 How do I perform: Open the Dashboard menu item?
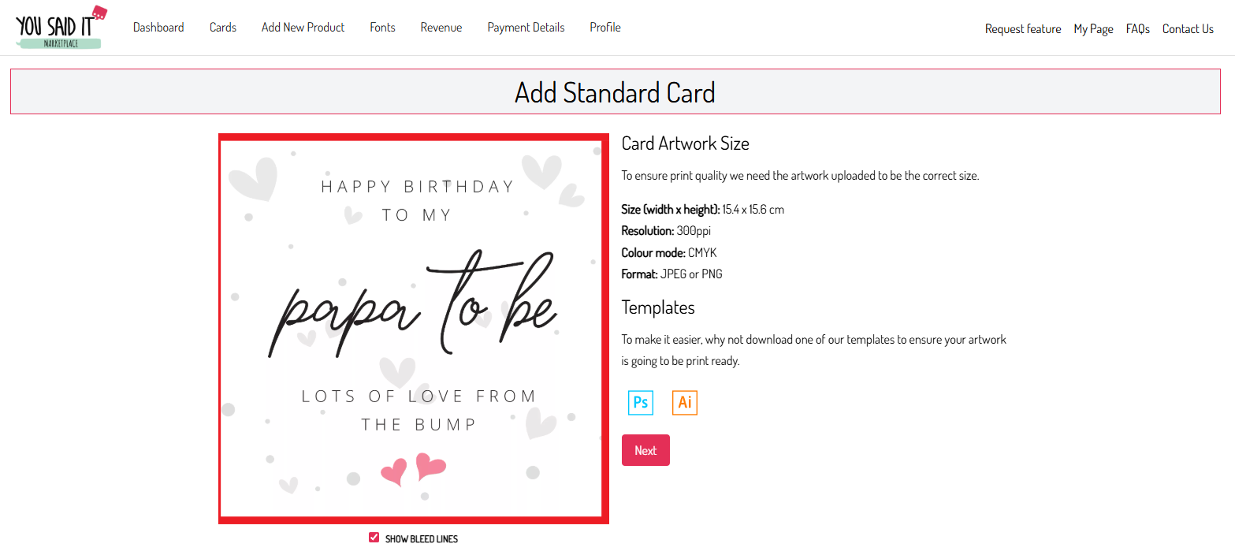158,28
